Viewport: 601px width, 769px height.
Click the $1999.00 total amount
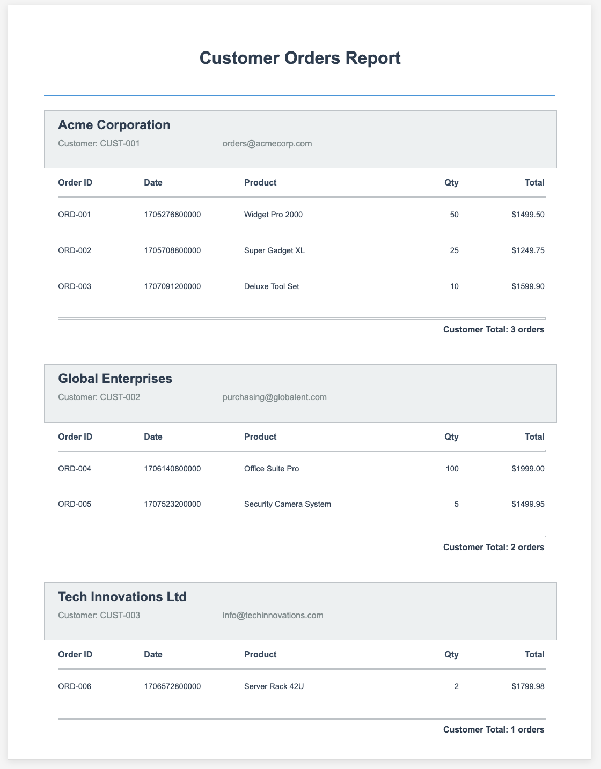pyautogui.click(x=528, y=469)
